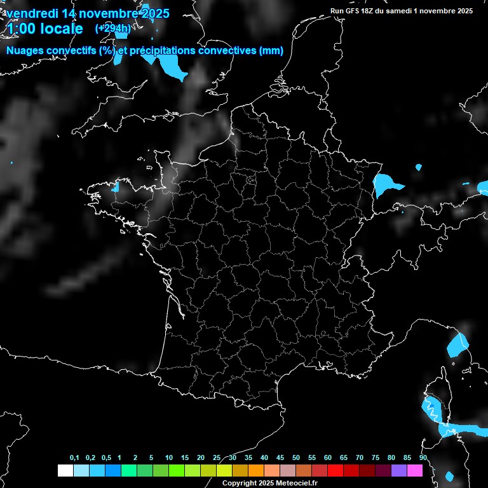Viewport: 488px width, 488px height.
Task: Select the medium blue 0,5–1 legend swatch
Action: click(113, 470)
